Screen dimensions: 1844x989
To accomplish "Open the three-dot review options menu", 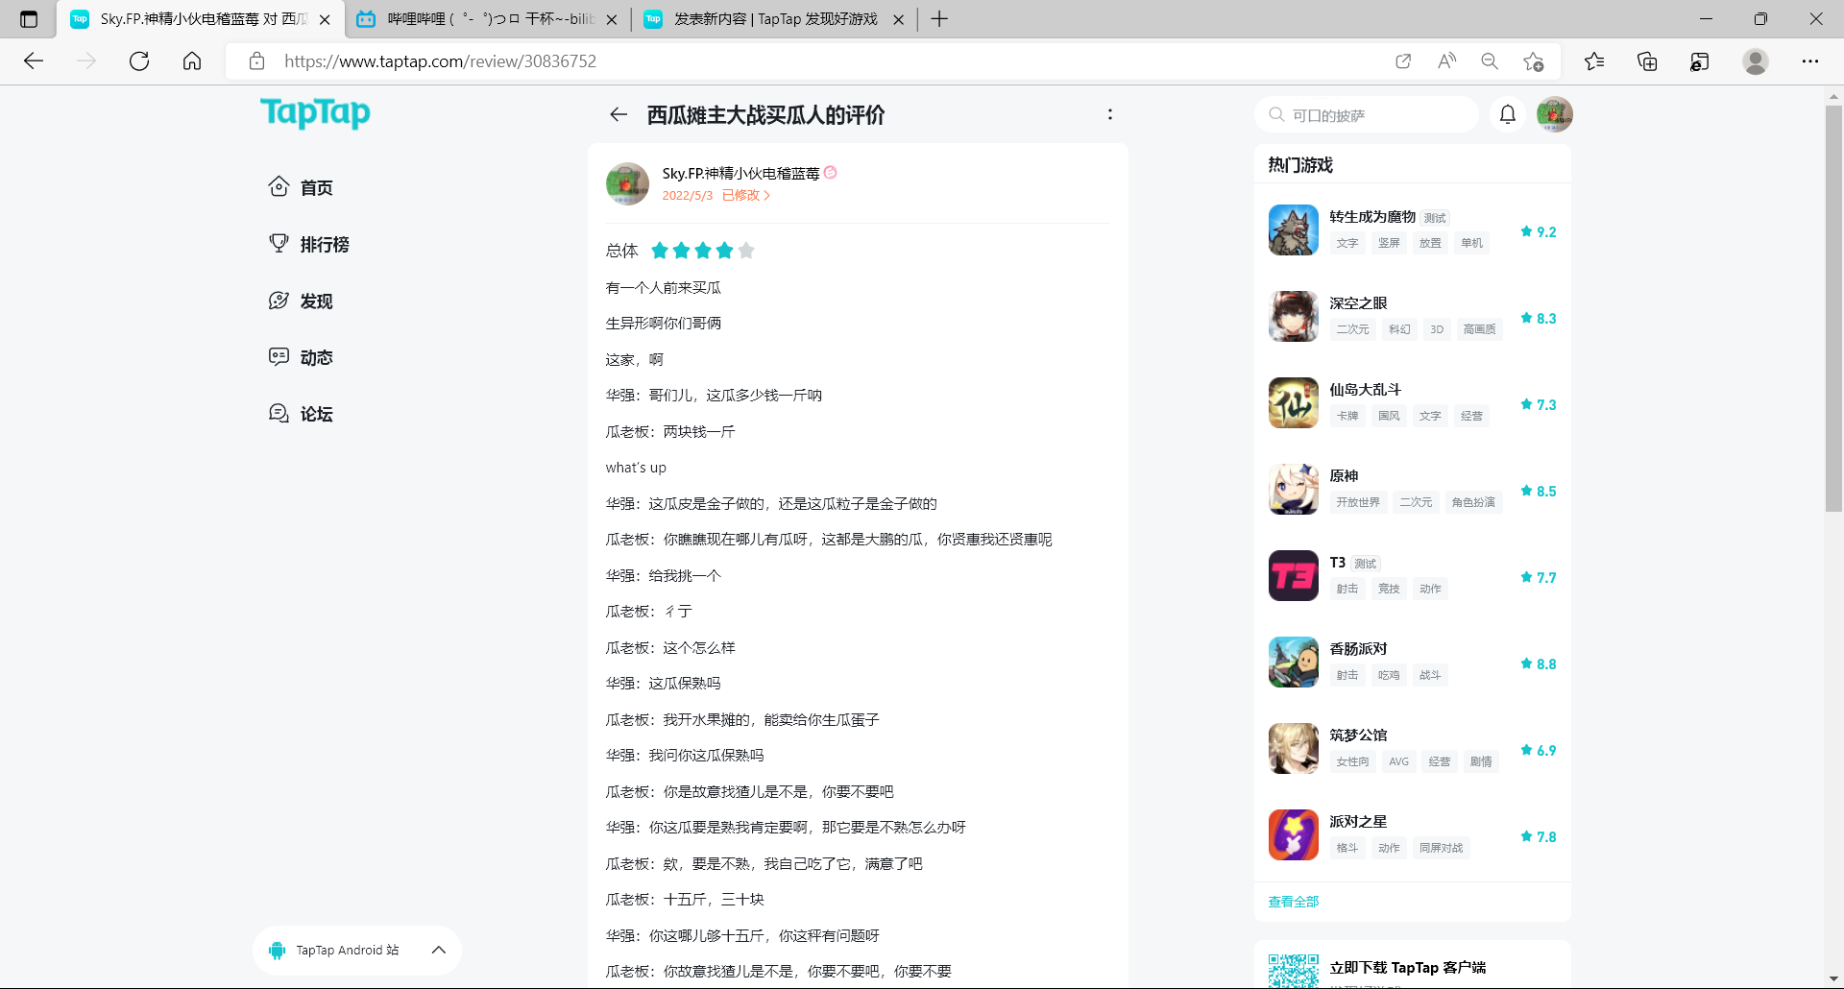I will tap(1109, 114).
